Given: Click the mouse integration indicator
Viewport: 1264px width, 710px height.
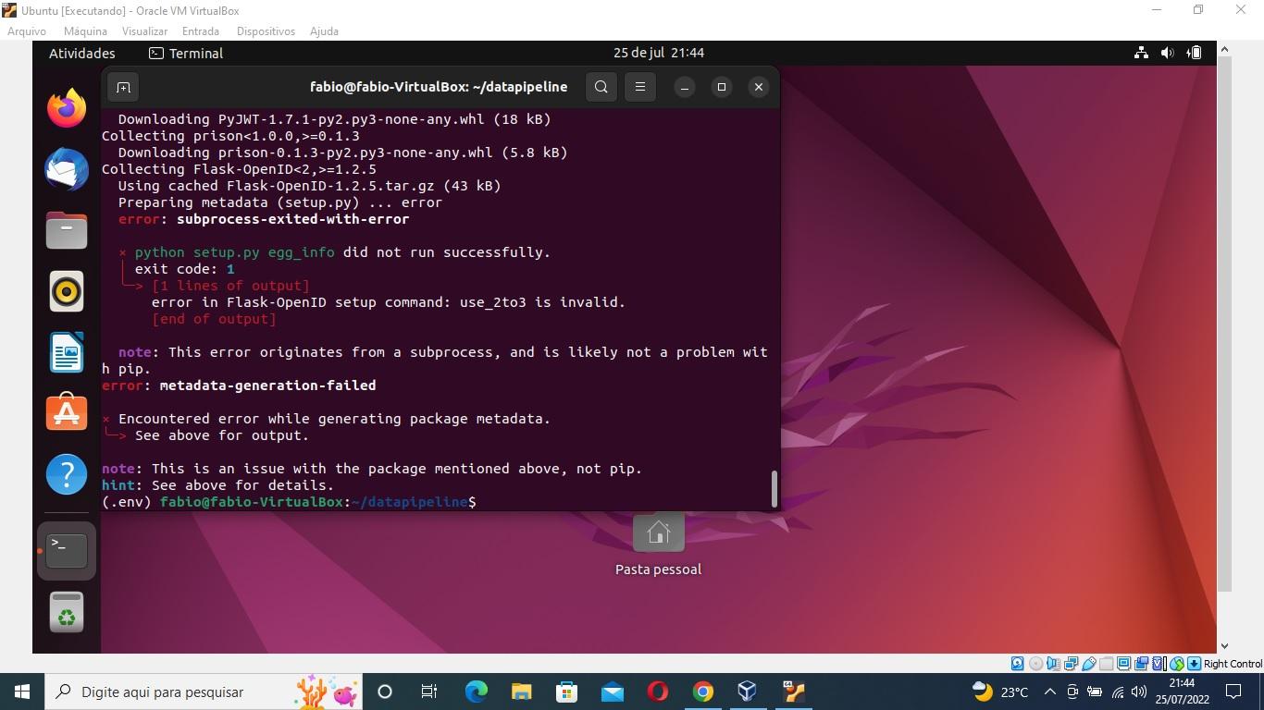Looking at the screenshot, I should (x=1176, y=664).
